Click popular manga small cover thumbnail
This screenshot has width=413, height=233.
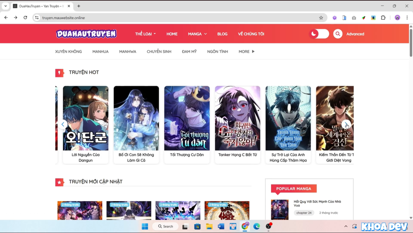280,210
